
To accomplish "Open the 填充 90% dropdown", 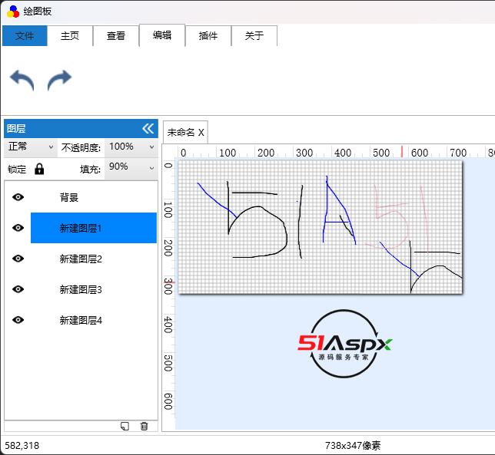I will coord(131,167).
